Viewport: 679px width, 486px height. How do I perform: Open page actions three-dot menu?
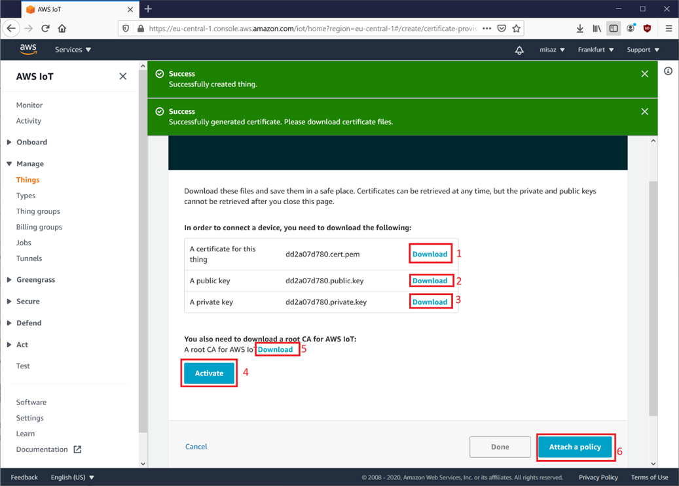tap(486, 29)
